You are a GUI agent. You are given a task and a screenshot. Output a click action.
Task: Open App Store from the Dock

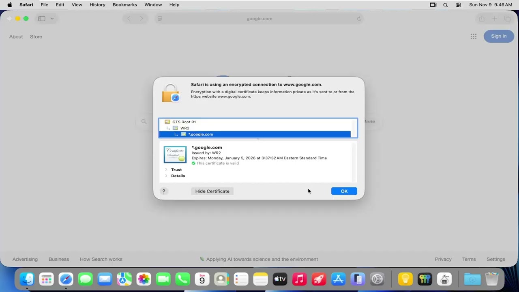[338, 279]
